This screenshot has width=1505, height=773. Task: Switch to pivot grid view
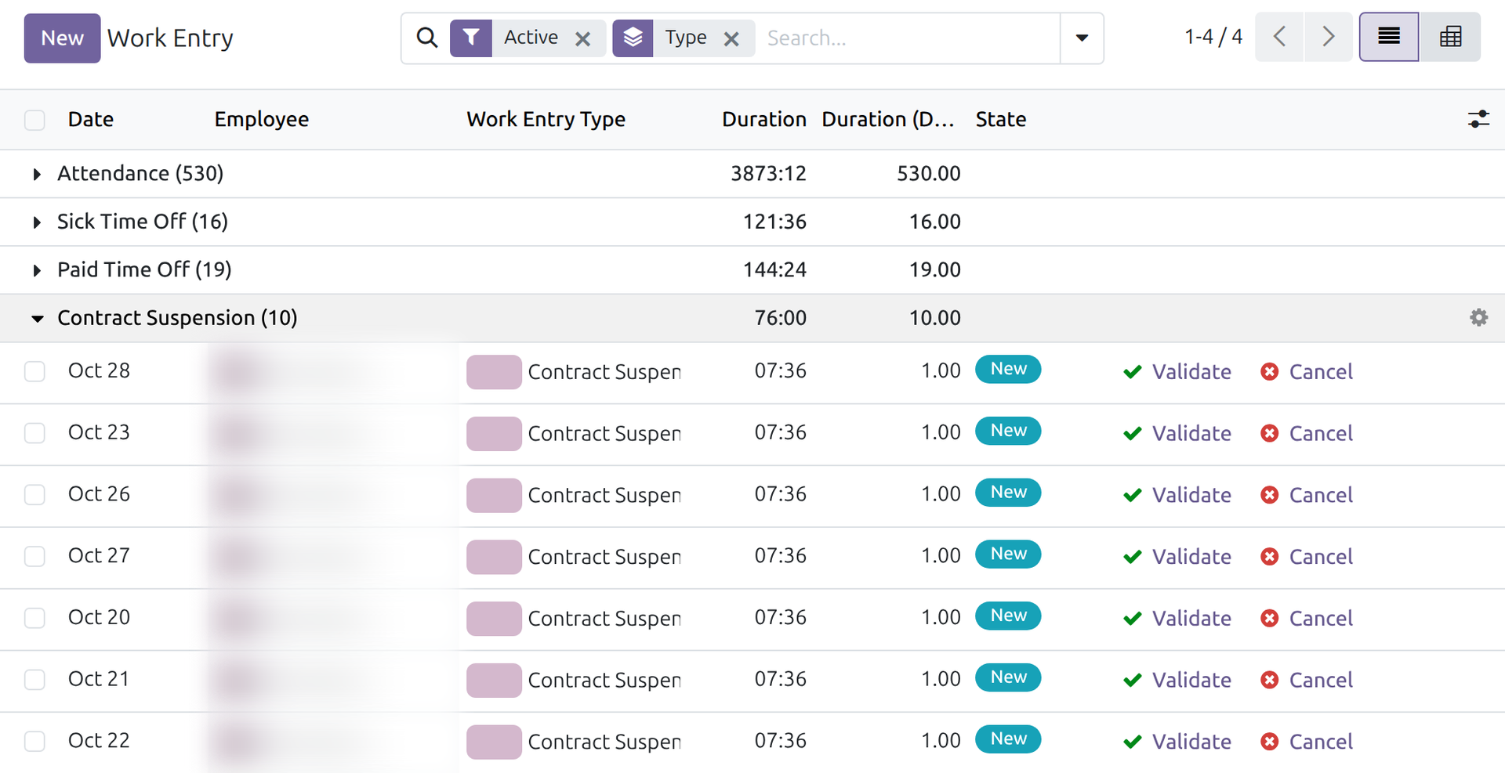pyautogui.click(x=1450, y=37)
